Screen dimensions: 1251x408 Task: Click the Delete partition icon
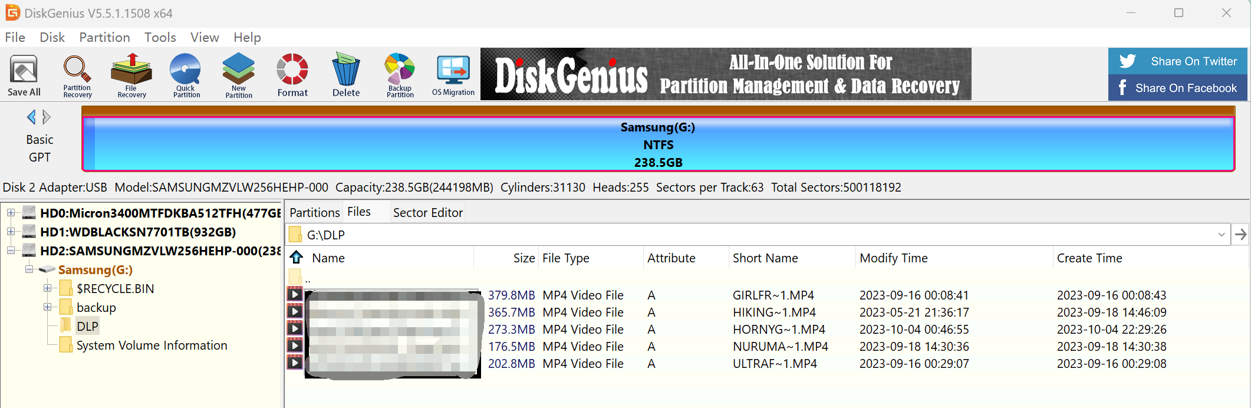346,75
